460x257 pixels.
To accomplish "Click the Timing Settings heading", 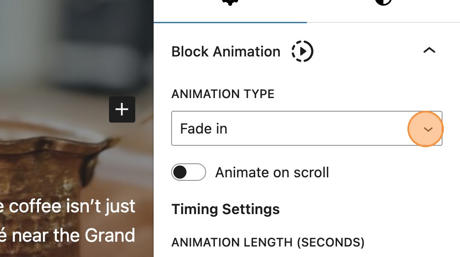I will point(225,209).
